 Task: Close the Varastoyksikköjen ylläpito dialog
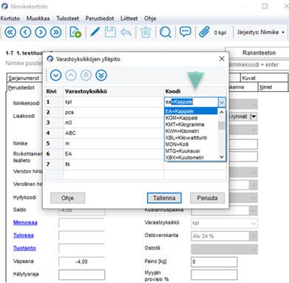click(x=222, y=59)
